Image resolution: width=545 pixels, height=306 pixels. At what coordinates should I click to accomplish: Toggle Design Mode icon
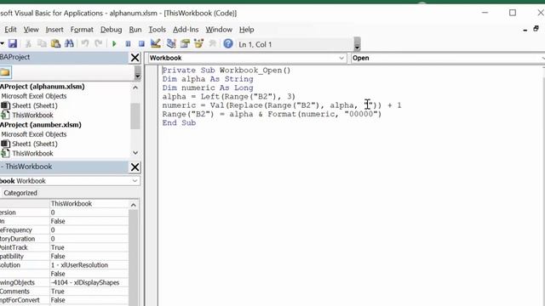click(x=155, y=43)
